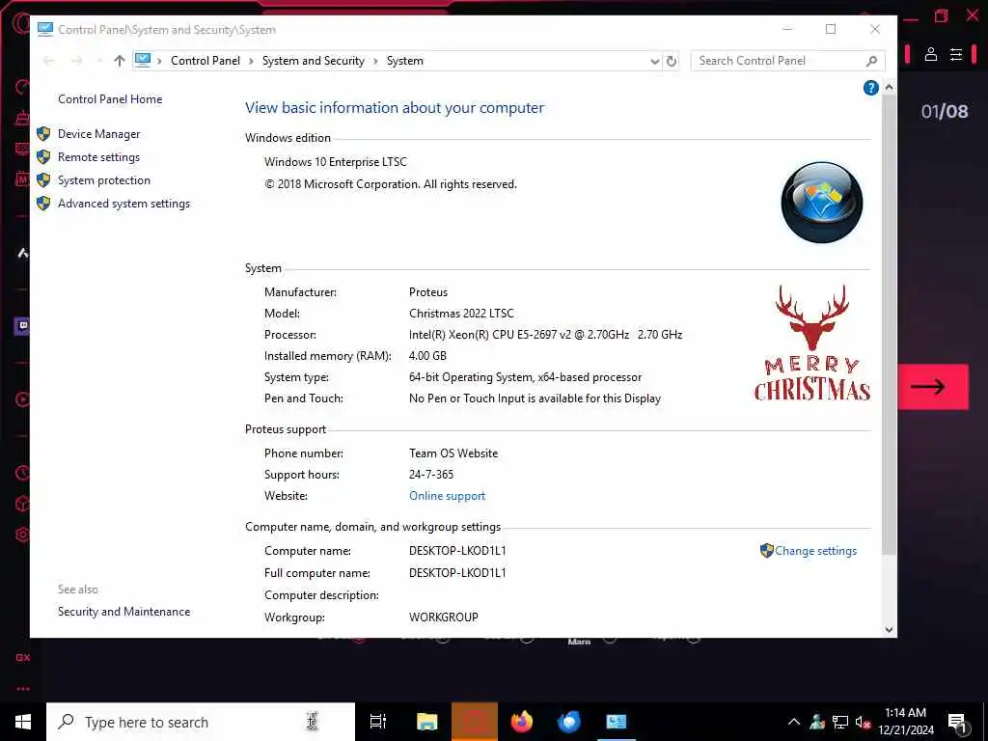Click the Control Panel System taskbar icon

(617, 722)
